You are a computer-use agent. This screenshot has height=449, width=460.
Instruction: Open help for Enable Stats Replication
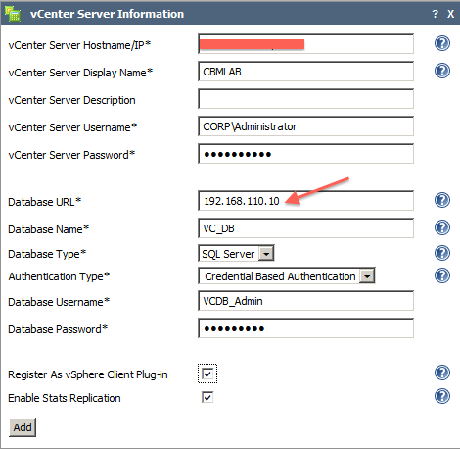[442, 396]
